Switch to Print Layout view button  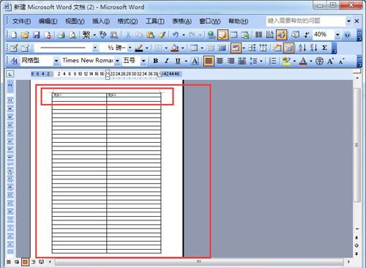[x=25, y=262]
